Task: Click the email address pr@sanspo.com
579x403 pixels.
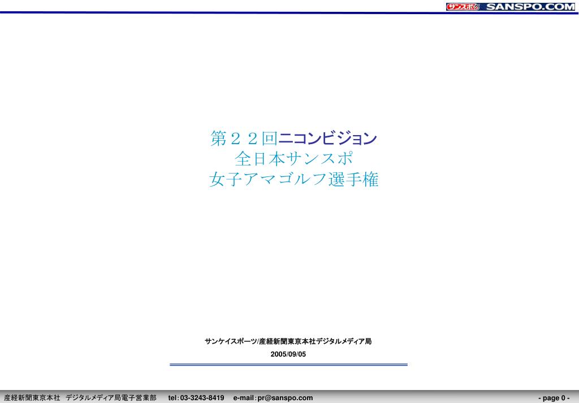Action: tap(285, 398)
